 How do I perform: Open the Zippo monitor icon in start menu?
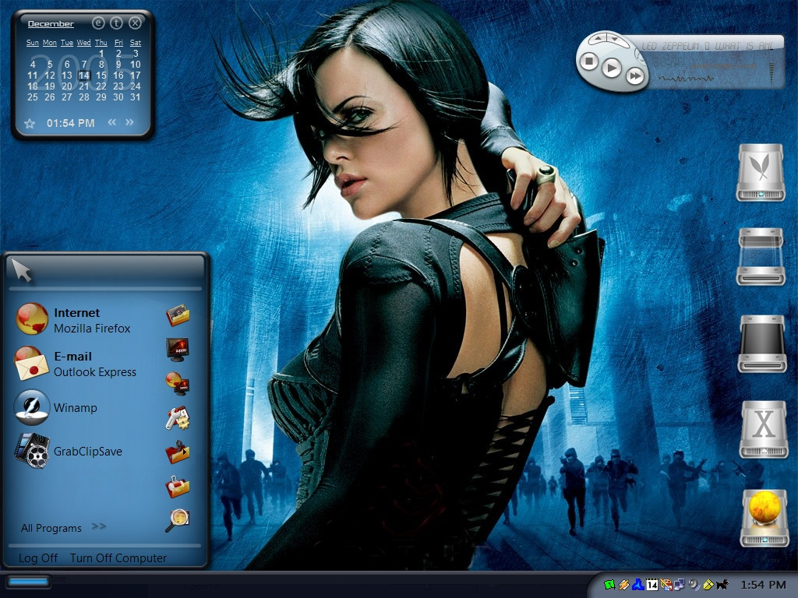(178, 350)
